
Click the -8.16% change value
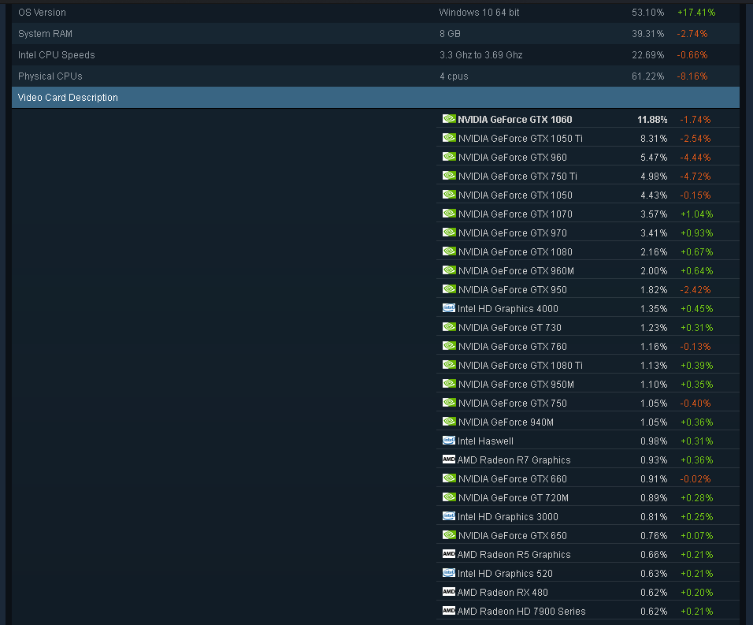pyautogui.click(x=692, y=76)
